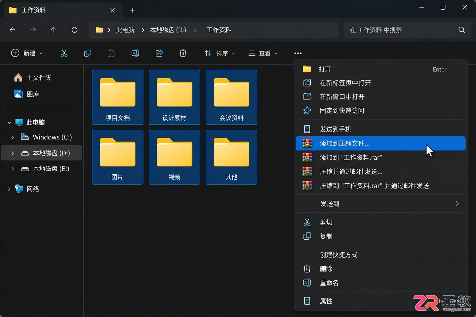The width and height of the screenshot is (476, 317).
Task: Navigate up one folder level
Action: 54,30
